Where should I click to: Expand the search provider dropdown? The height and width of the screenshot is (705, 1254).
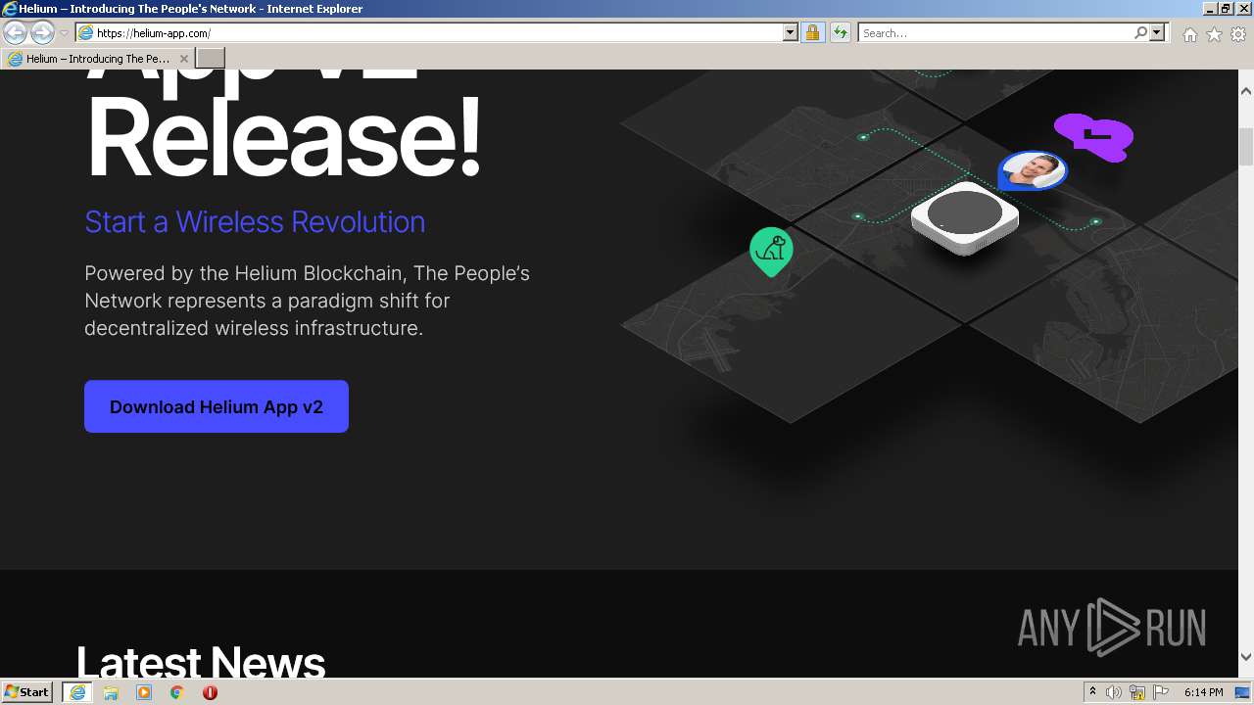[x=1157, y=33]
